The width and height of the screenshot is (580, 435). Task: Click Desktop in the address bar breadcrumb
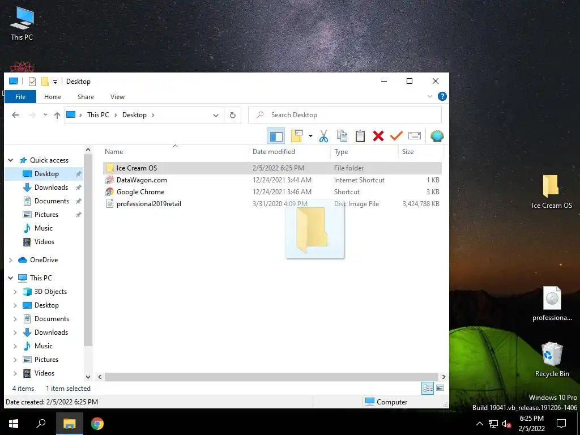134,115
